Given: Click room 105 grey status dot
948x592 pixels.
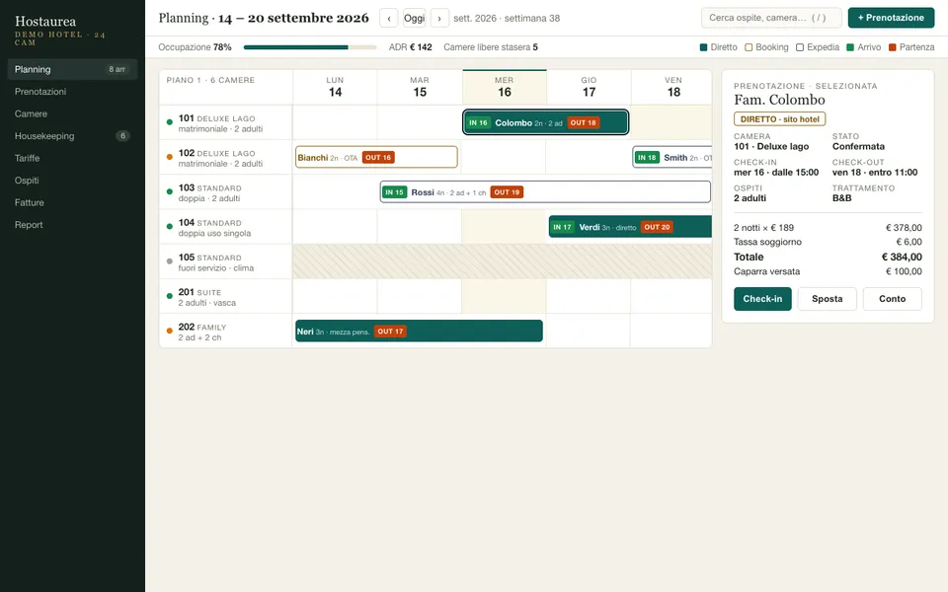Looking at the screenshot, I should (169, 261).
